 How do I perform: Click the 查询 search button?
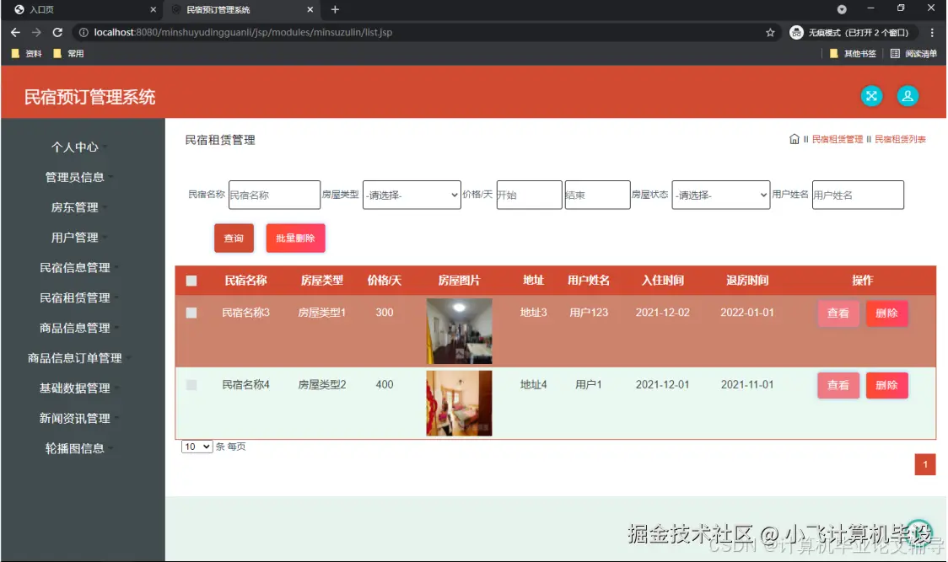234,238
